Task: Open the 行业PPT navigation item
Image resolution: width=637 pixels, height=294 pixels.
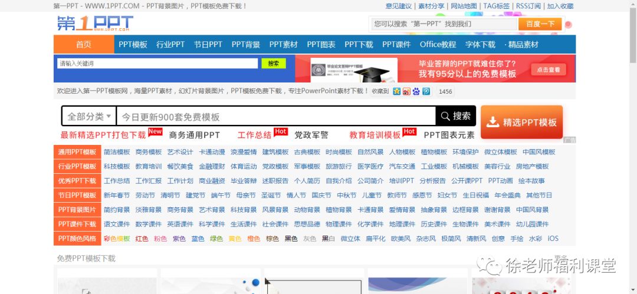Action: [170, 45]
